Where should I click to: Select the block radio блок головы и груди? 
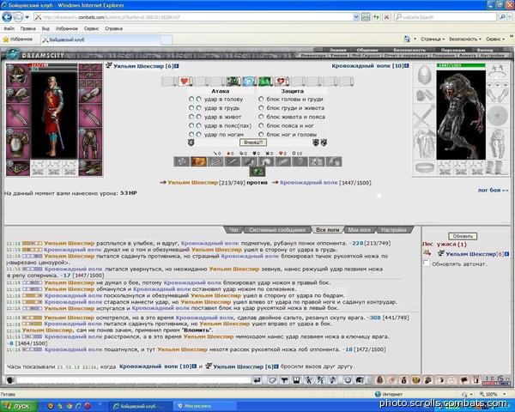(x=261, y=99)
